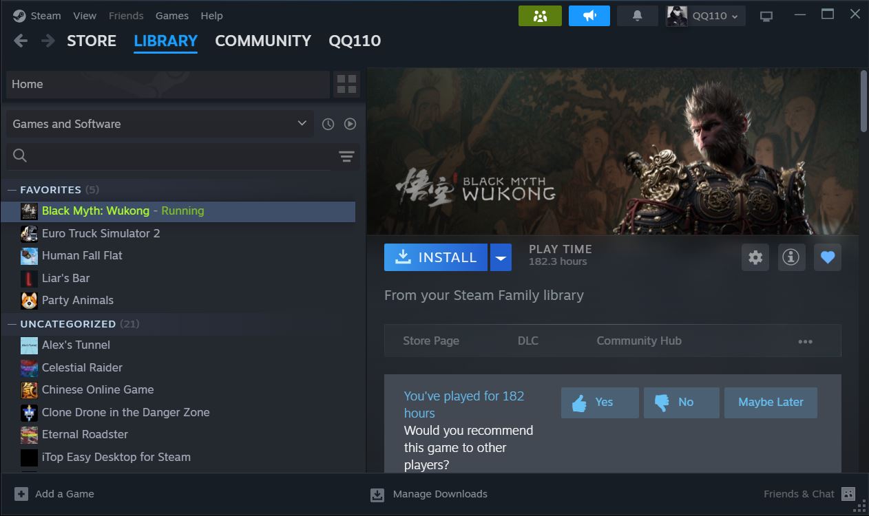Open game settings gear icon
The image size is (869, 516).
point(755,257)
